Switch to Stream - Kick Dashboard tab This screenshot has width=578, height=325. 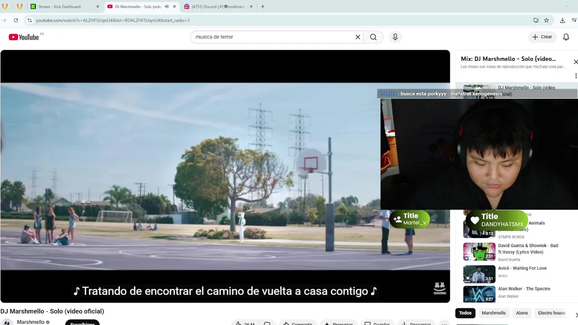65,6
